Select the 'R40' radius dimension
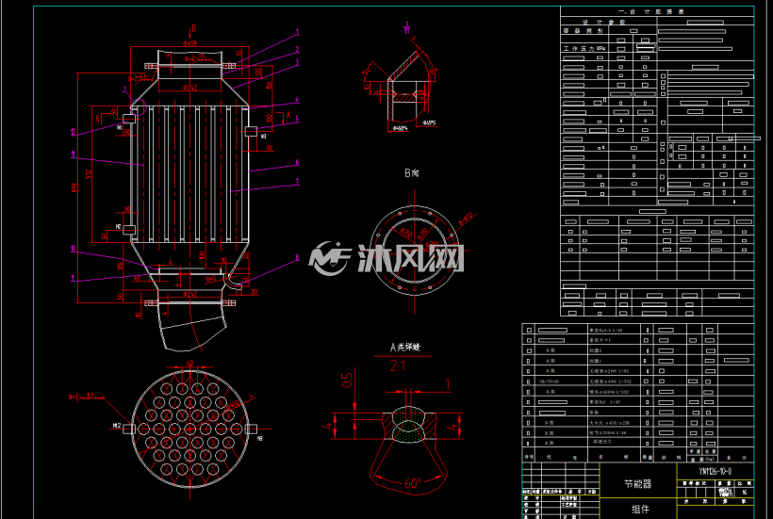 (210, 279)
